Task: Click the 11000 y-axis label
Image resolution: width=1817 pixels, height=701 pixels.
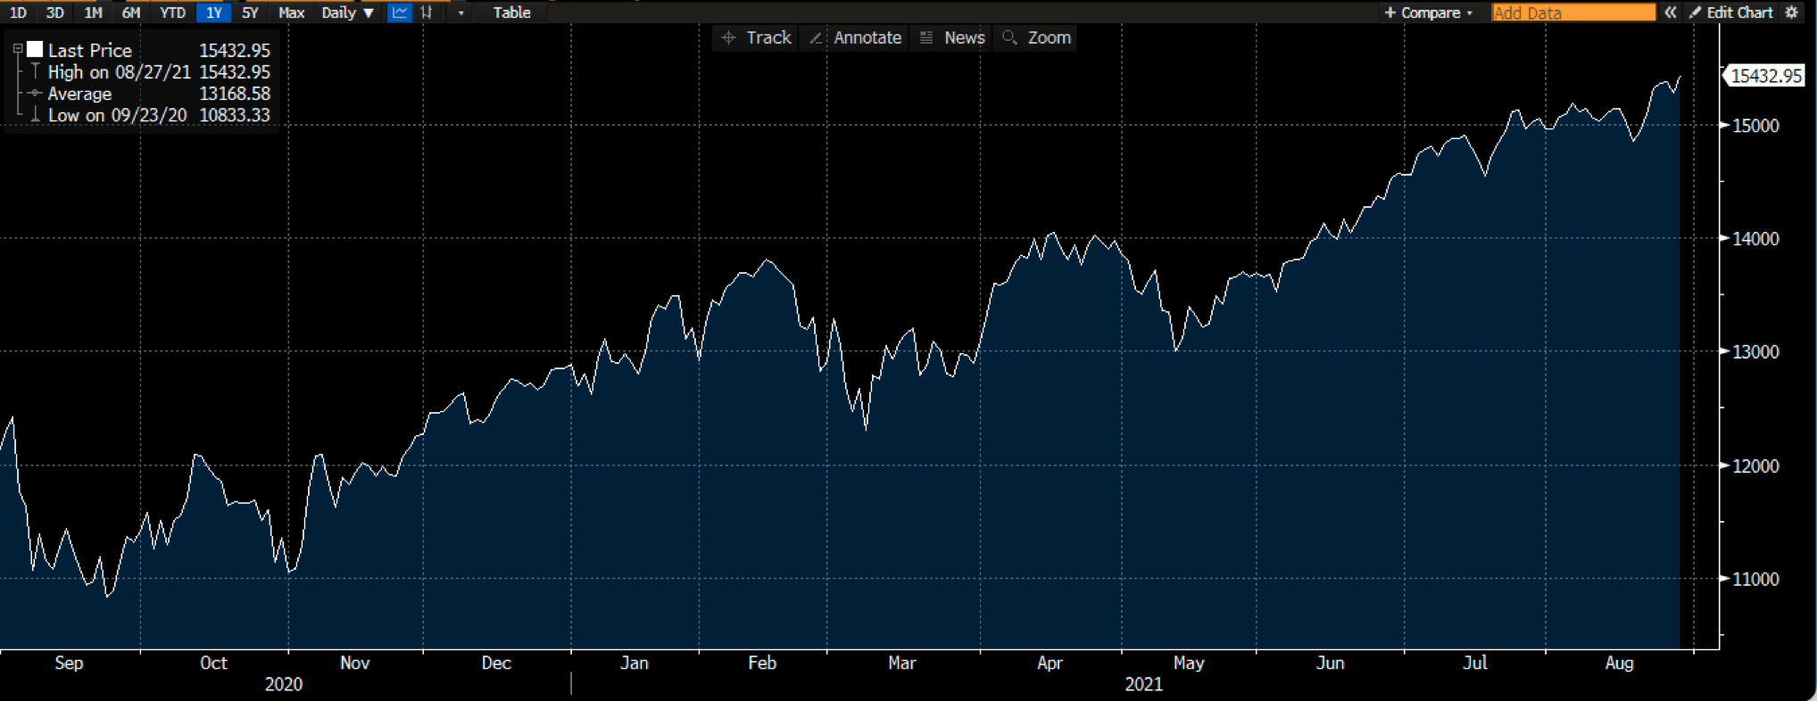Action: click(x=1755, y=580)
